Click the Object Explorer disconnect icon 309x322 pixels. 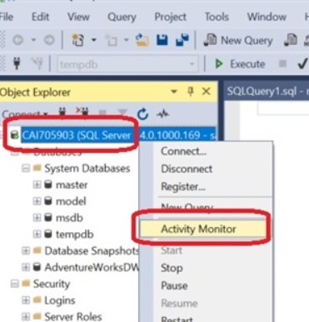tap(82, 111)
